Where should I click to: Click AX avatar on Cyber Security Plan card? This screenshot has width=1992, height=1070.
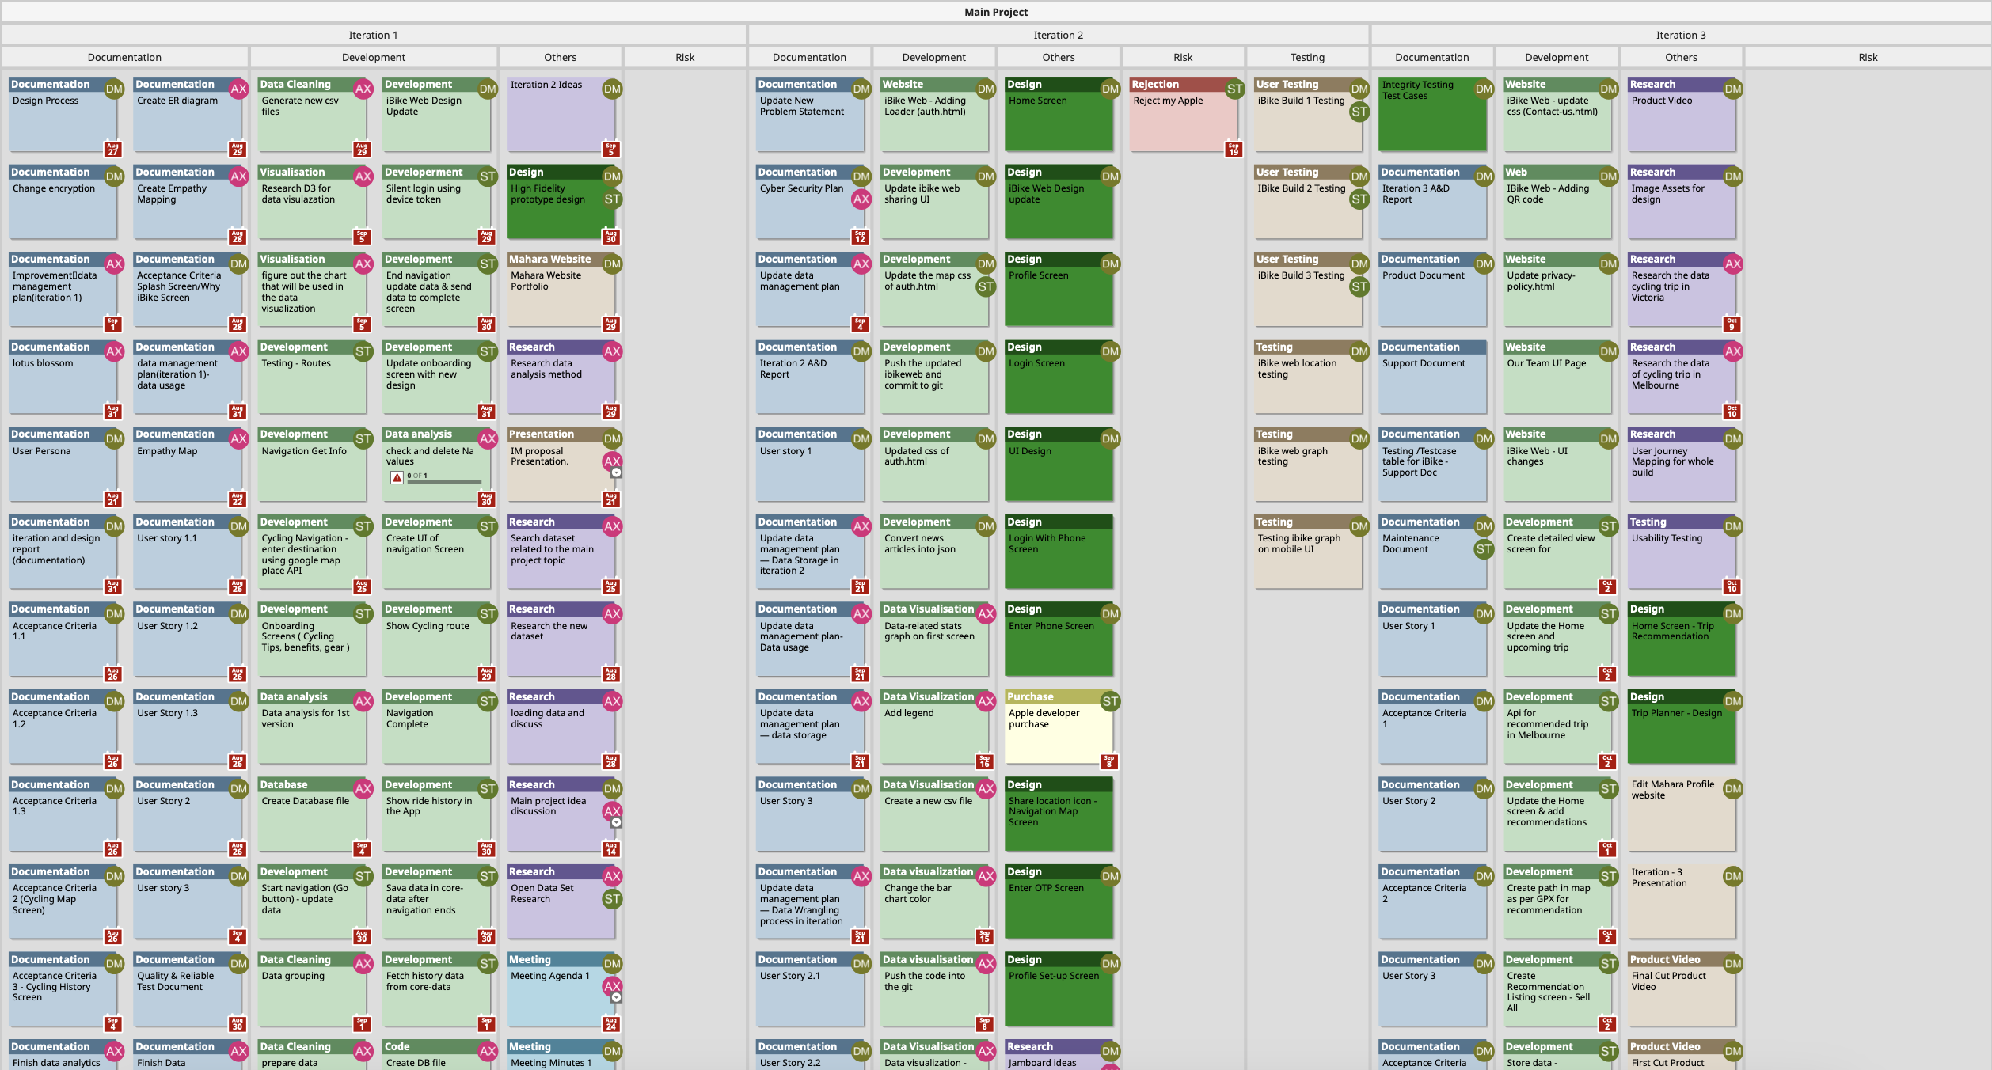861,199
